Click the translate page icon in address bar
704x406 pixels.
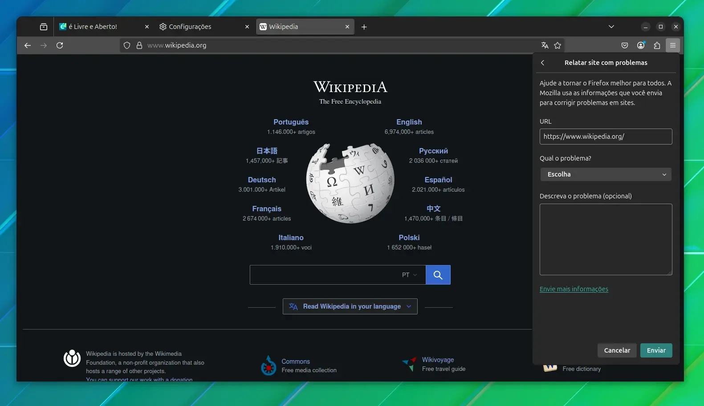click(545, 45)
